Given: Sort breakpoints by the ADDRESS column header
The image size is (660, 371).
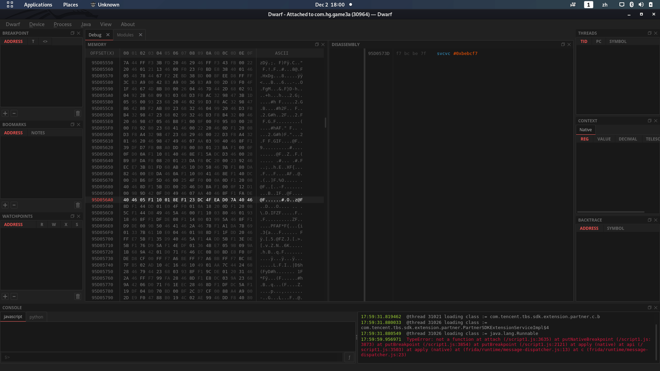Looking at the screenshot, I should [x=13, y=41].
